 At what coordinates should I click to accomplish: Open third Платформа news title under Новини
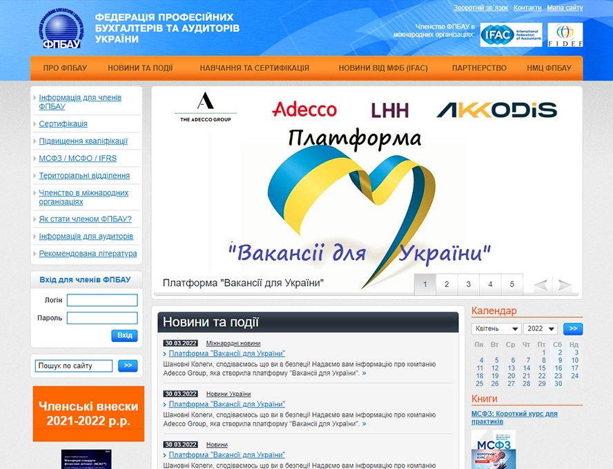tap(226, 455)
